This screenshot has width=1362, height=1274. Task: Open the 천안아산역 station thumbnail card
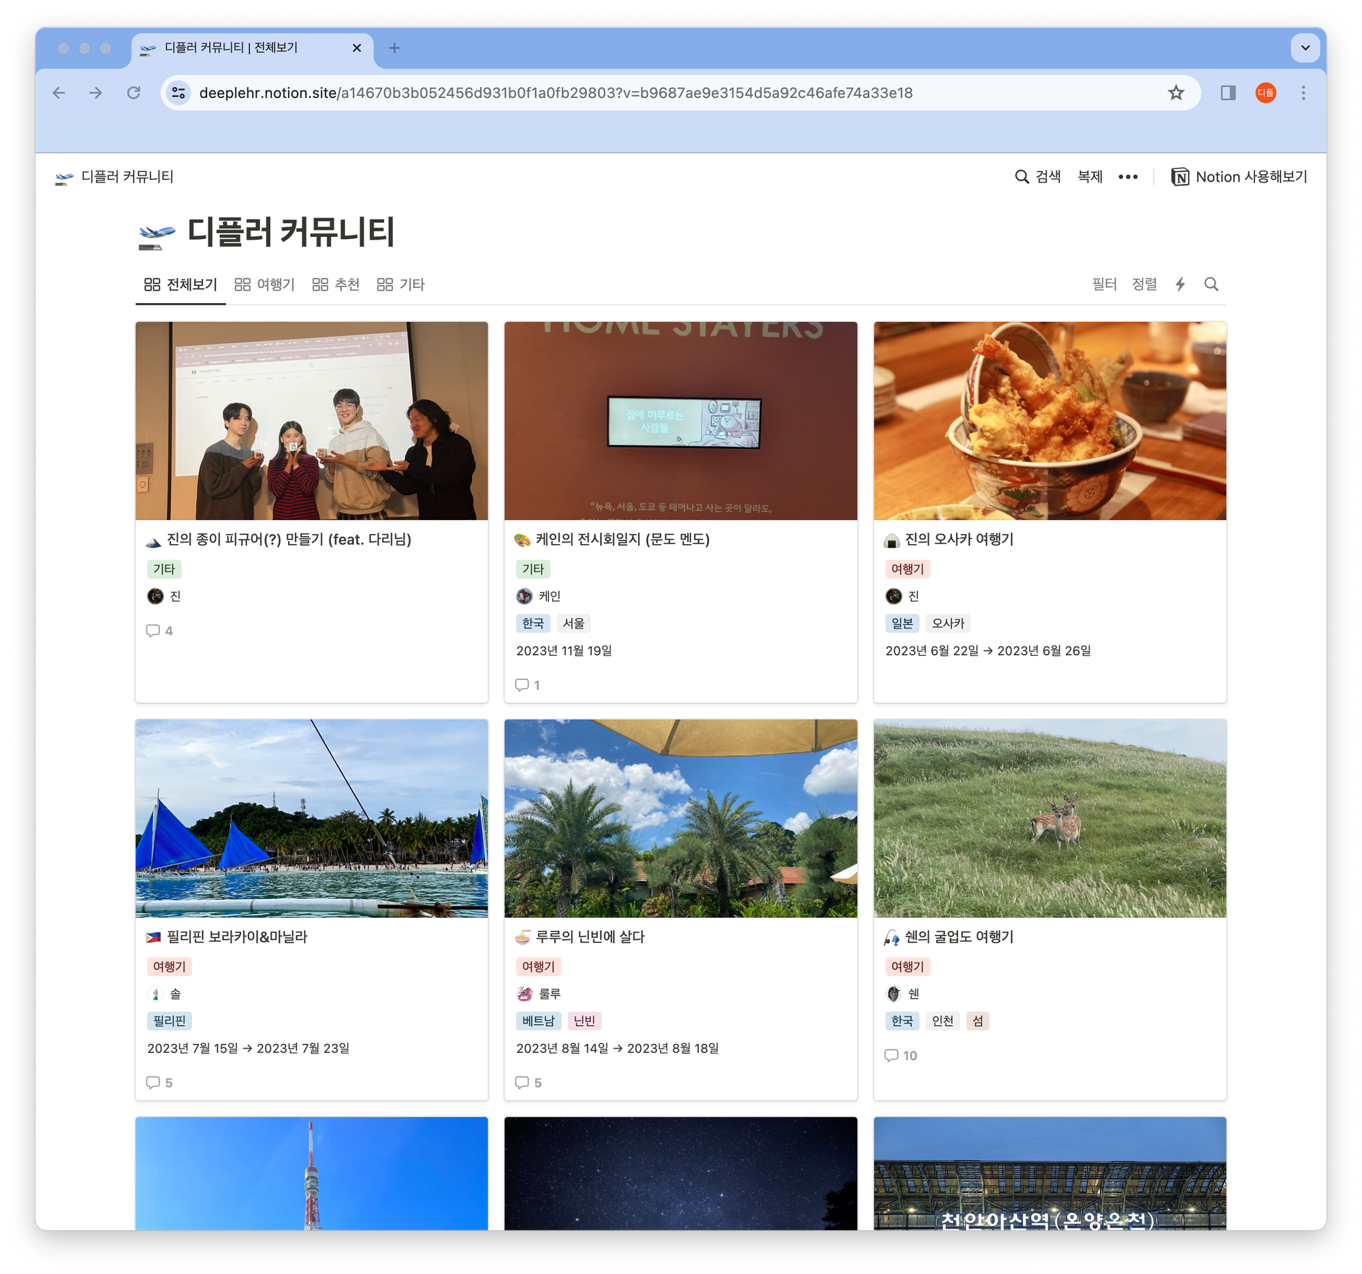pos(1049,1174)
